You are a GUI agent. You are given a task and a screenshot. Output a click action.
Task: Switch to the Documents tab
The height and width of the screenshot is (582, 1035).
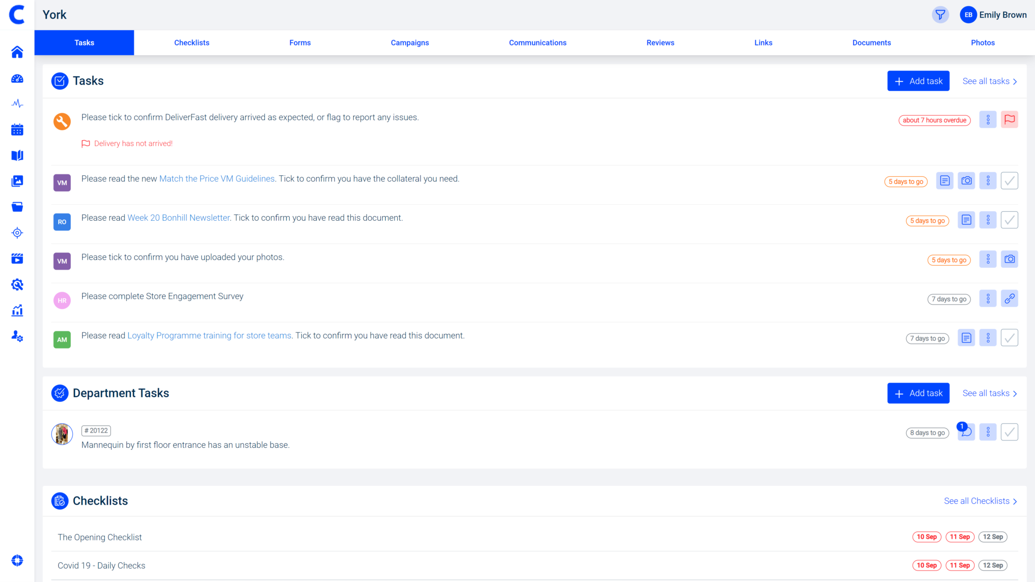(871, 43)
